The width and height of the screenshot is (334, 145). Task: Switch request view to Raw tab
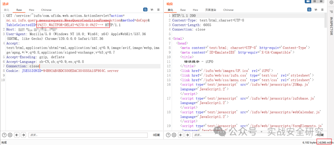point(19,10)
